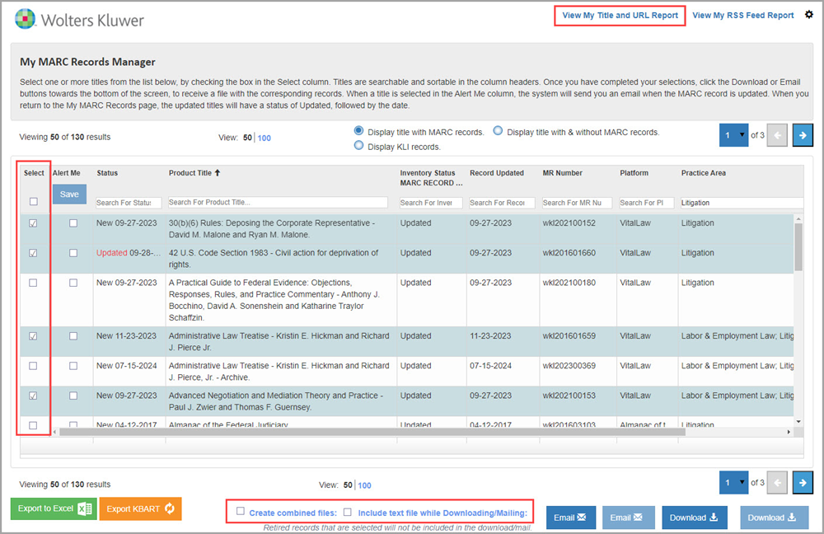The height and width of the screenshot is (534, 824).
Task: Click the light blue Email button
Action: (628, 518)
